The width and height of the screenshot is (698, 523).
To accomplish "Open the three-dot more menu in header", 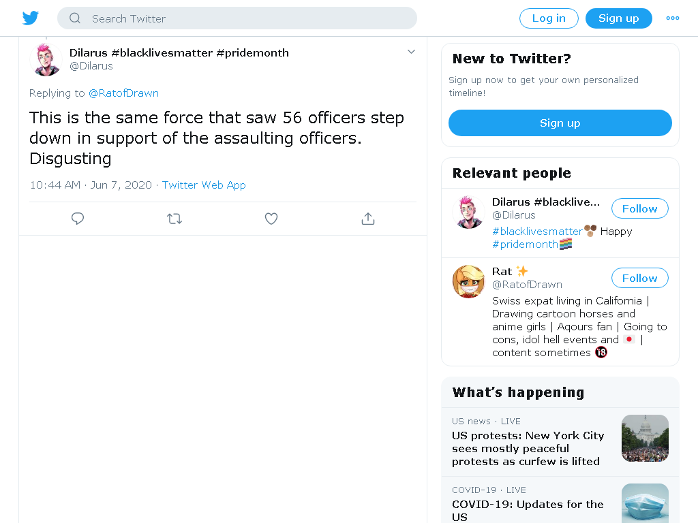I will (672, 18).
